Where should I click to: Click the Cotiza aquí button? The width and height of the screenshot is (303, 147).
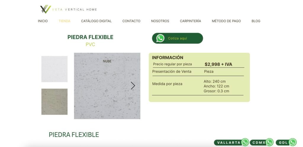pyautogui.click(x=178, y=38)
